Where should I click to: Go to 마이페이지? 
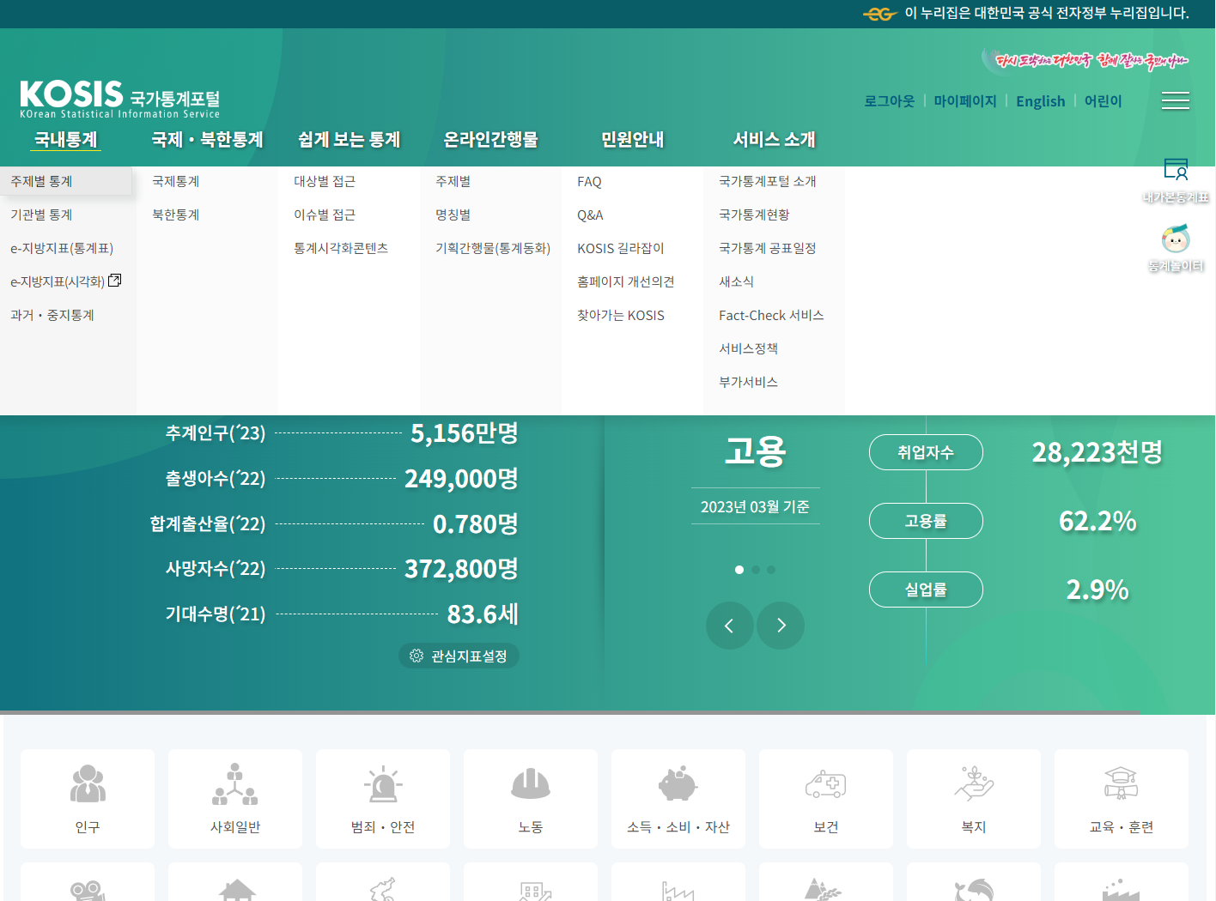965,101
